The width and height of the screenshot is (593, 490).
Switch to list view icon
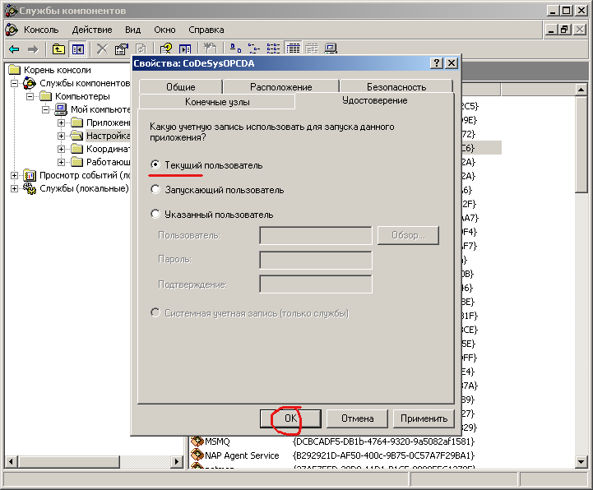(273, 49)
